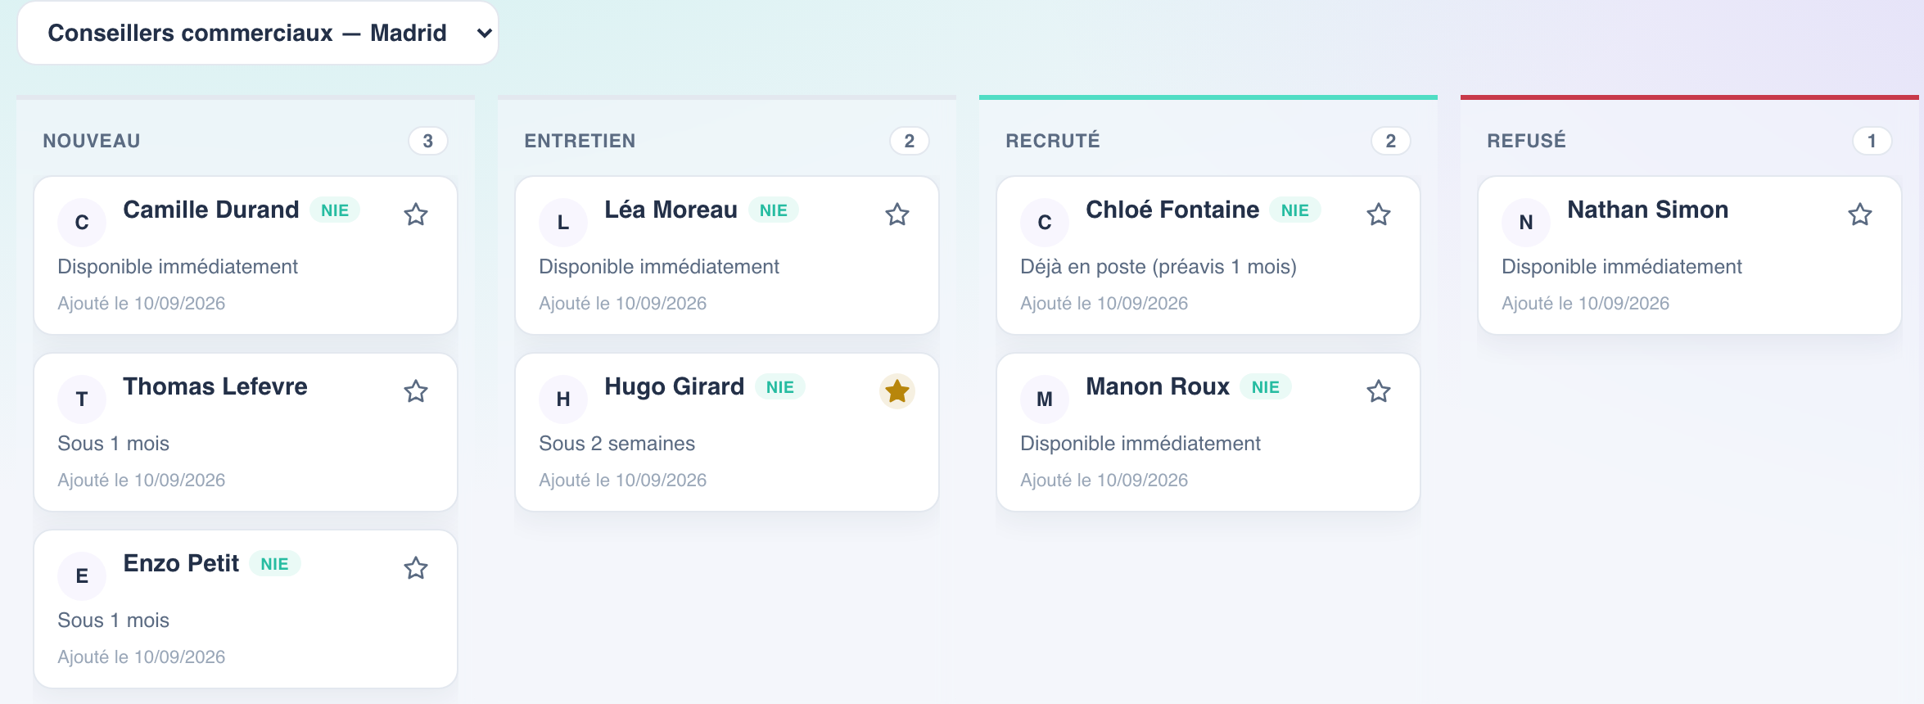The image size is (1924, 704).
Task: Select the NOUVEAU column header
Action: point(92,141)
